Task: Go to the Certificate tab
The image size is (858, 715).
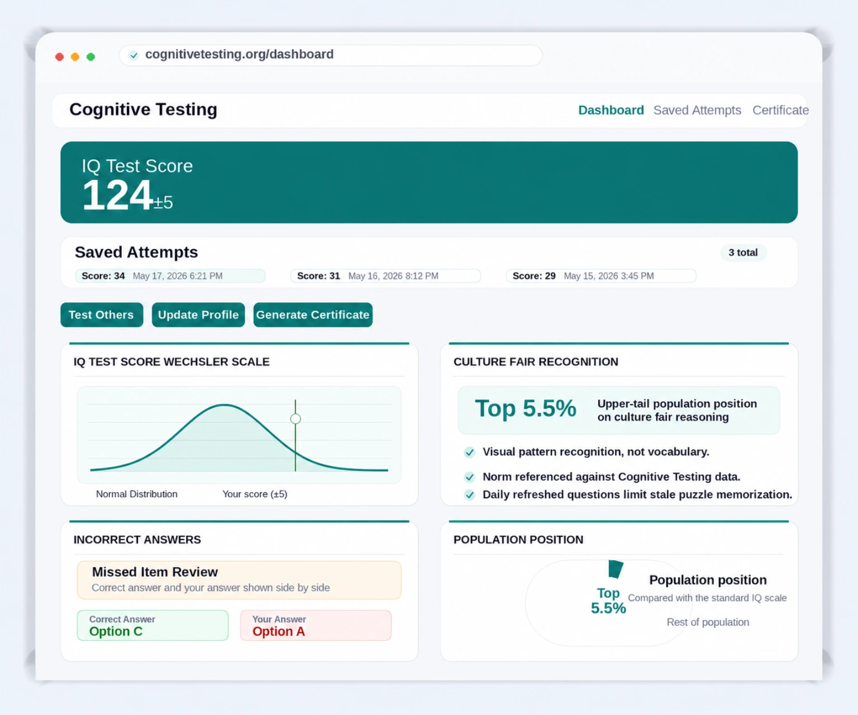Action: pos(780,110)
